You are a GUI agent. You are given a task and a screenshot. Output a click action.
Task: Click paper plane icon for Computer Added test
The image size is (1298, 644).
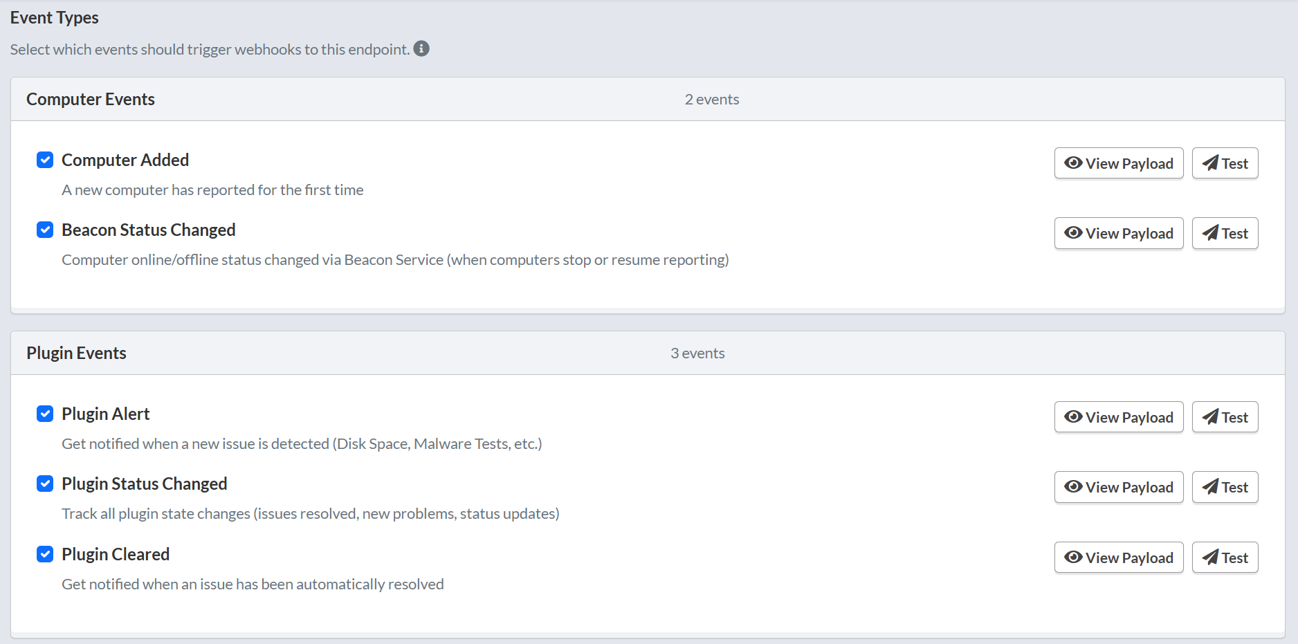pos(1210,163)
